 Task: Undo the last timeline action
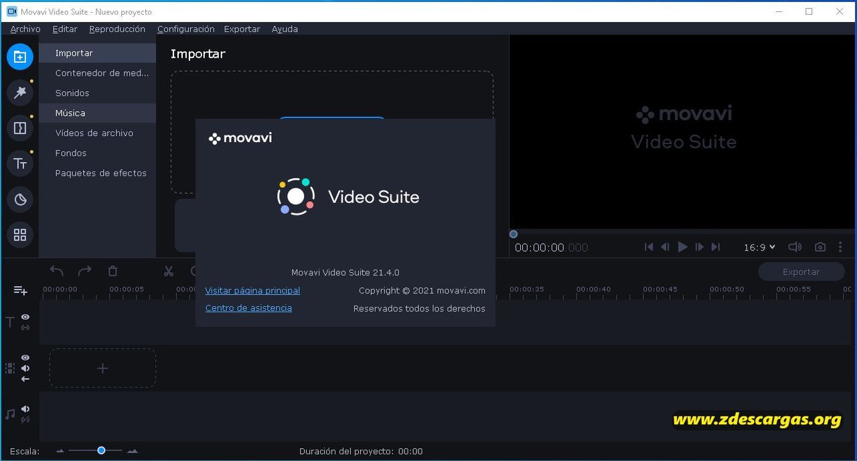pos(57,271)
